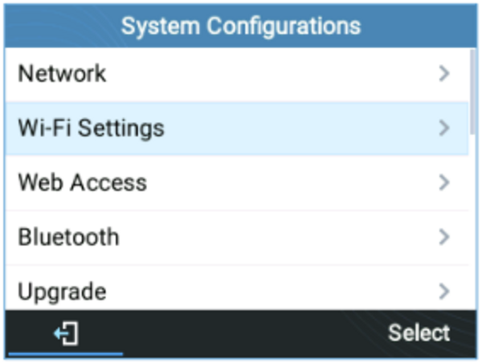Click the exit/back door icon
482x363 pixels.
tap(67, 333)
